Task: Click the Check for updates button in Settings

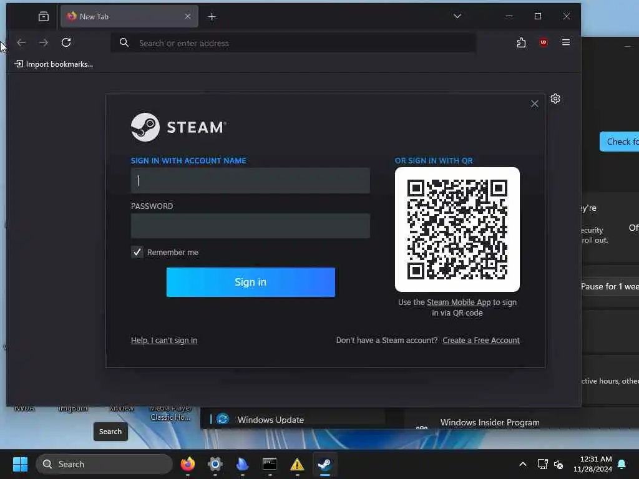Action: 620,142
